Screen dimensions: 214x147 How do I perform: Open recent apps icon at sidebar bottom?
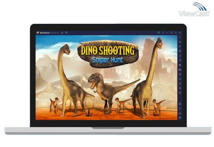point(180,118)
